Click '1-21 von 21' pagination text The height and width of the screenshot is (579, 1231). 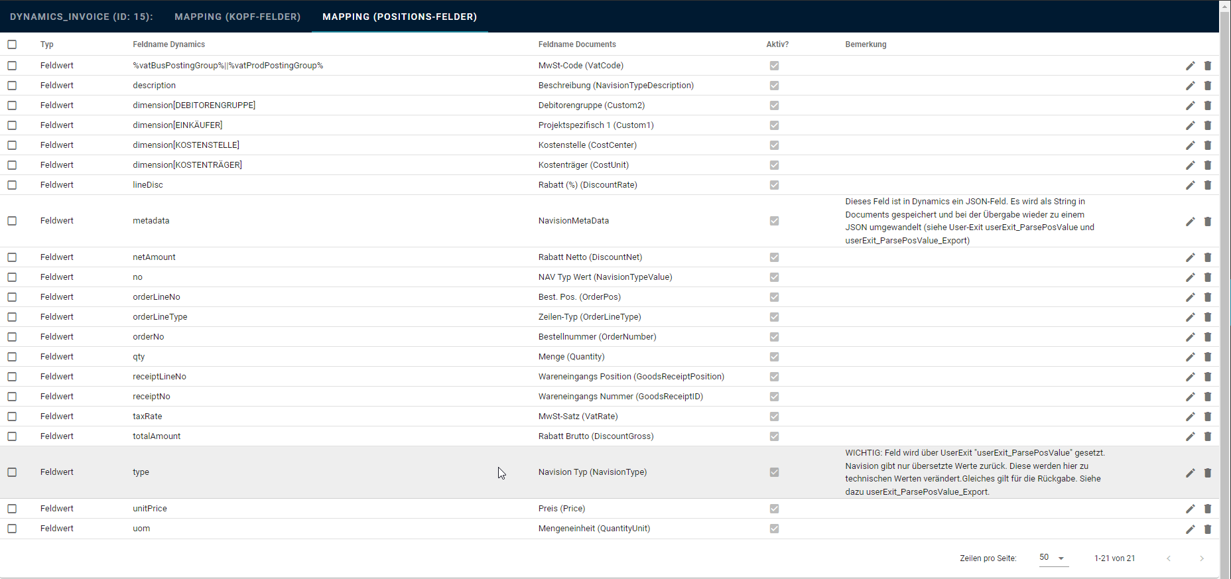click(1114, 558)
